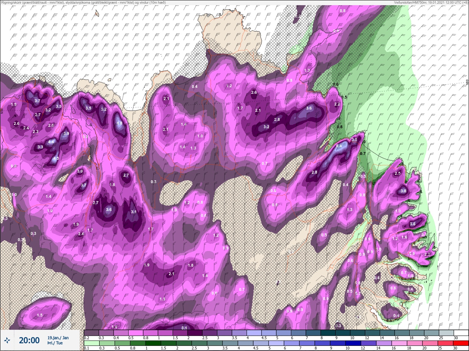Select upper legend swatch between 9 and 10

(343, 333)
